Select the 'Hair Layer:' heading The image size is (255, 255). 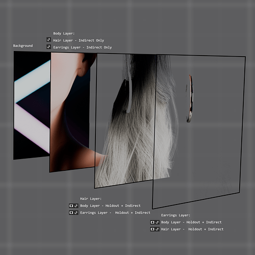click(91, 199)
